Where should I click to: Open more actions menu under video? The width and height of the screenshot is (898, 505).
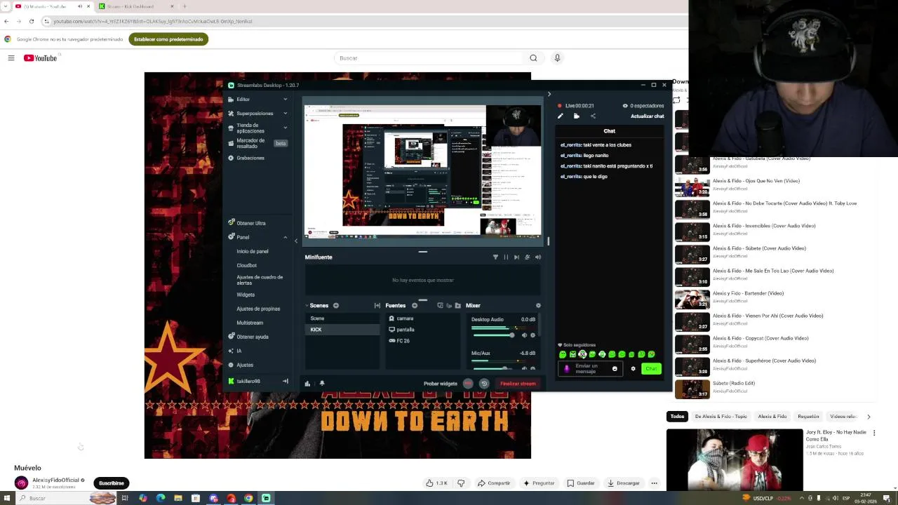click(x=654, y=483)
